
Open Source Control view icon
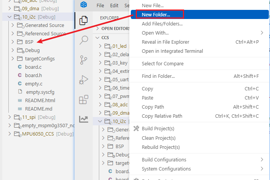pyautogui.click(x=83, y=60)
